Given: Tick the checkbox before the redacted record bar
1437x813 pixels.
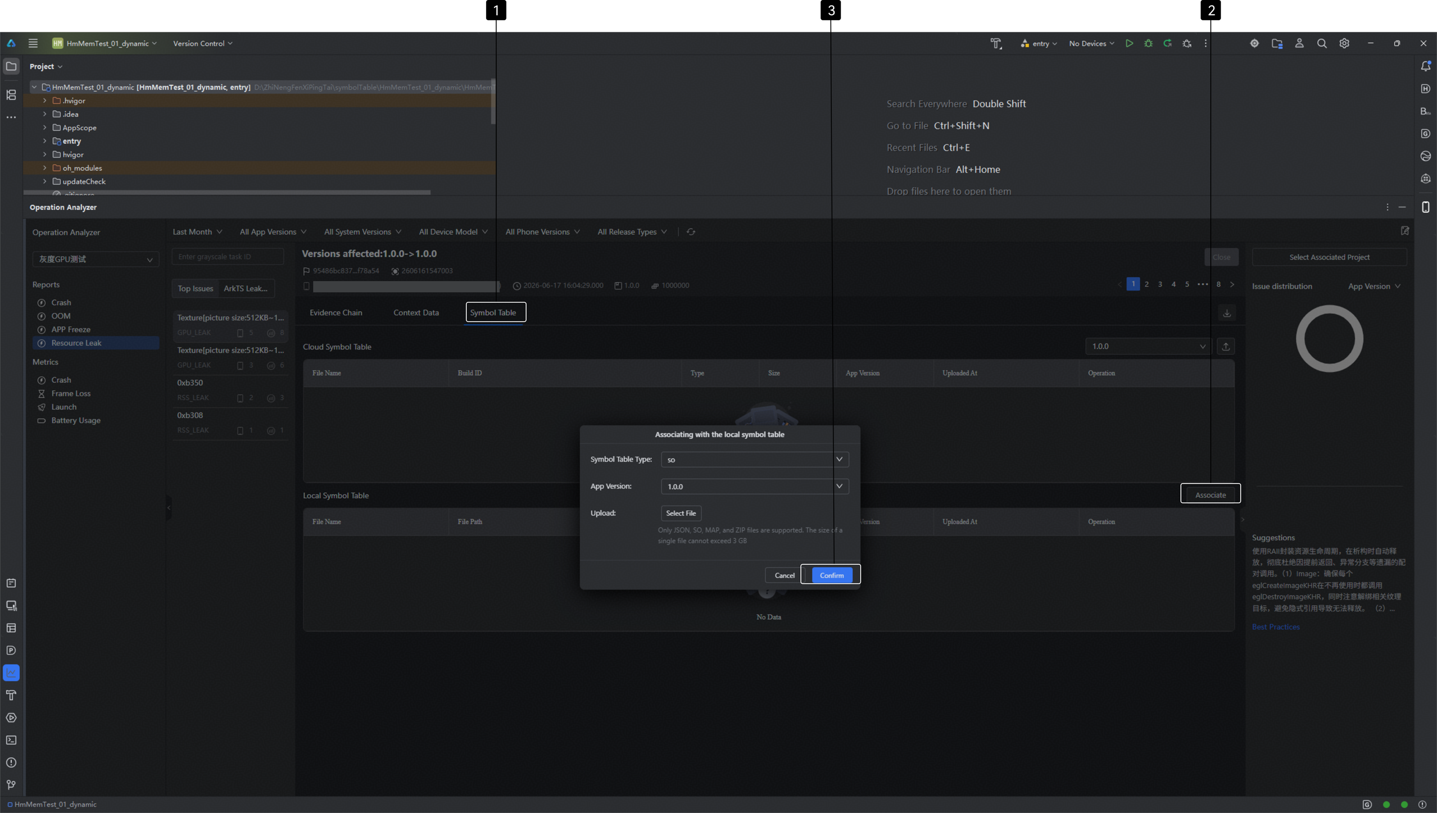Looking at the screenshot, I should (x=307, y=286).
